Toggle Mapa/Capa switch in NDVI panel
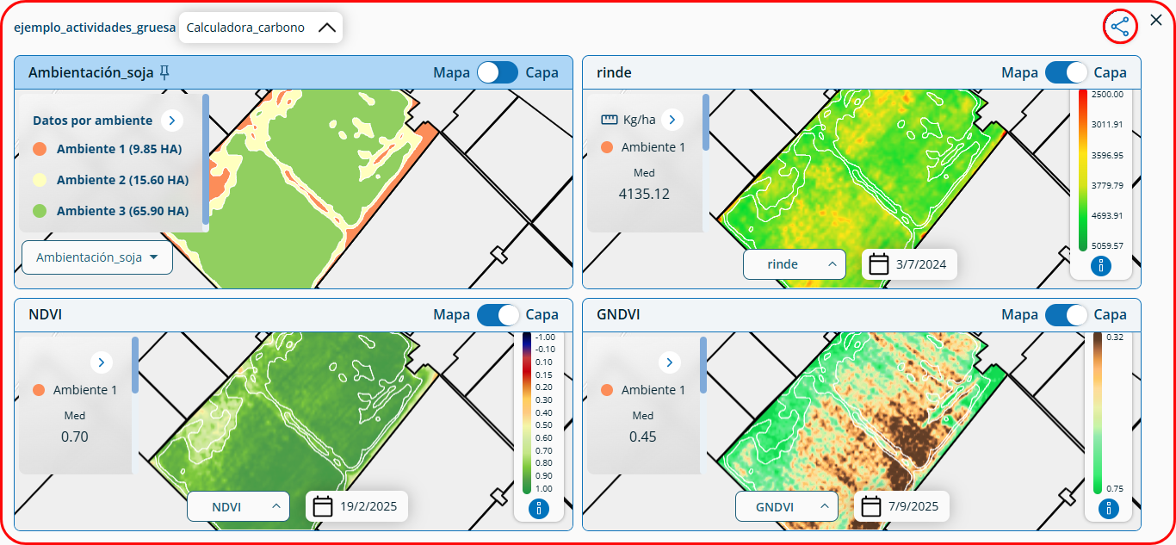1176x545 pixels. click(498, 315)
